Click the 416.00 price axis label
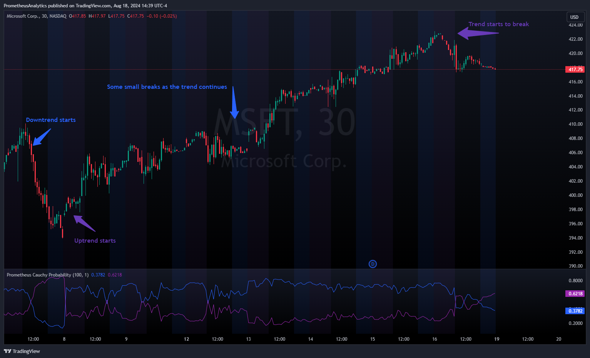 575,82
